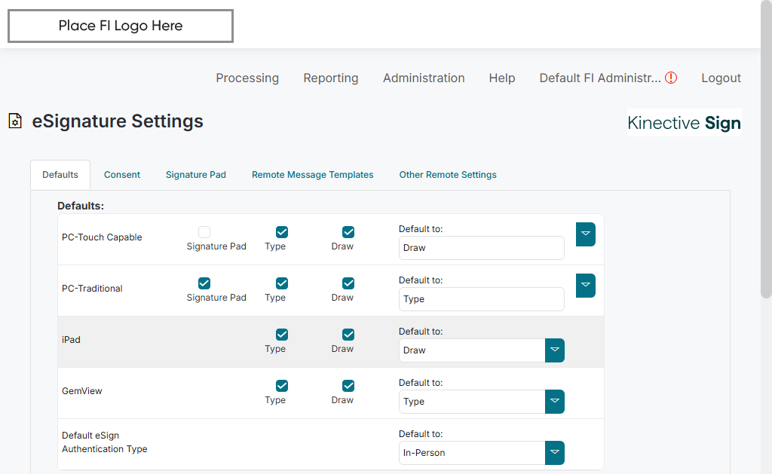Open the Help link in navigation
Screen dimensions: 772x474
click(501, 78)
